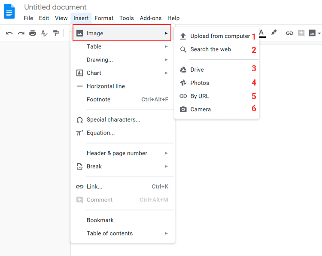The width and height of the screenshot is (322, 256).
Task: Open Special characters... label
Action: click(113, 119)
